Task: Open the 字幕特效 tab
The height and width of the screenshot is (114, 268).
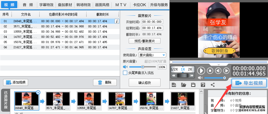Action: (46, 5)
